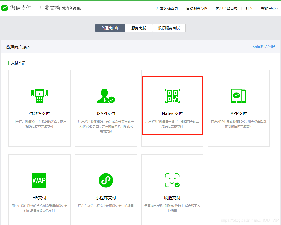
Task: Go to 商户平台首页
Action: 226,8
